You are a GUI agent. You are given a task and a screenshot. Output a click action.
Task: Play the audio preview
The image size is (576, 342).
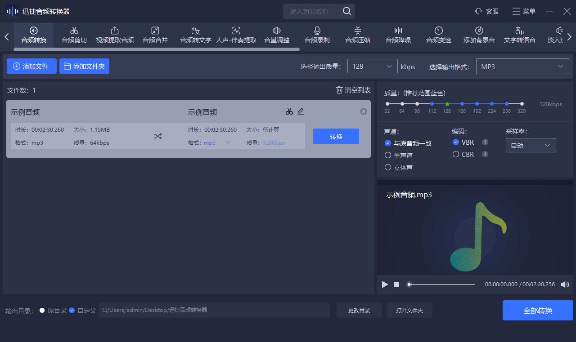pos(385,284)
